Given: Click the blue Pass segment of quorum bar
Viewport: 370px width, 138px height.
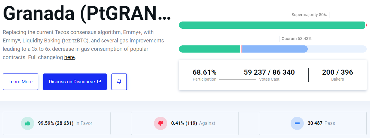Looking at the screenshot, I should [x=275, y=49].
